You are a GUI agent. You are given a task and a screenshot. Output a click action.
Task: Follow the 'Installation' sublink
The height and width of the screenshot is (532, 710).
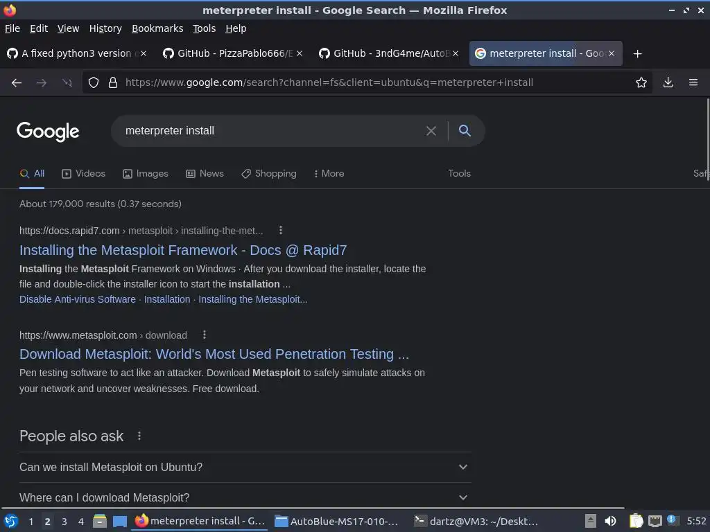coord(167,299)
